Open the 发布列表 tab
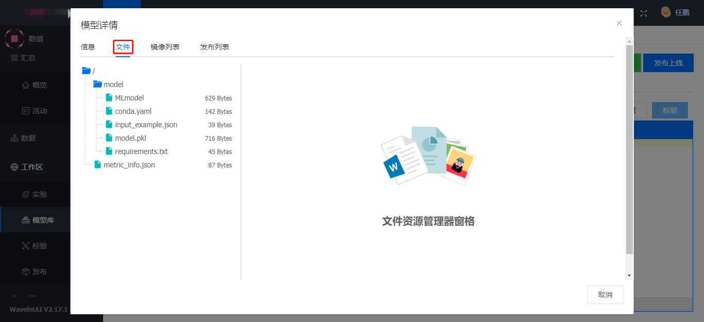The height and width of the screenshot is (322, 704). tap(214, 47)
